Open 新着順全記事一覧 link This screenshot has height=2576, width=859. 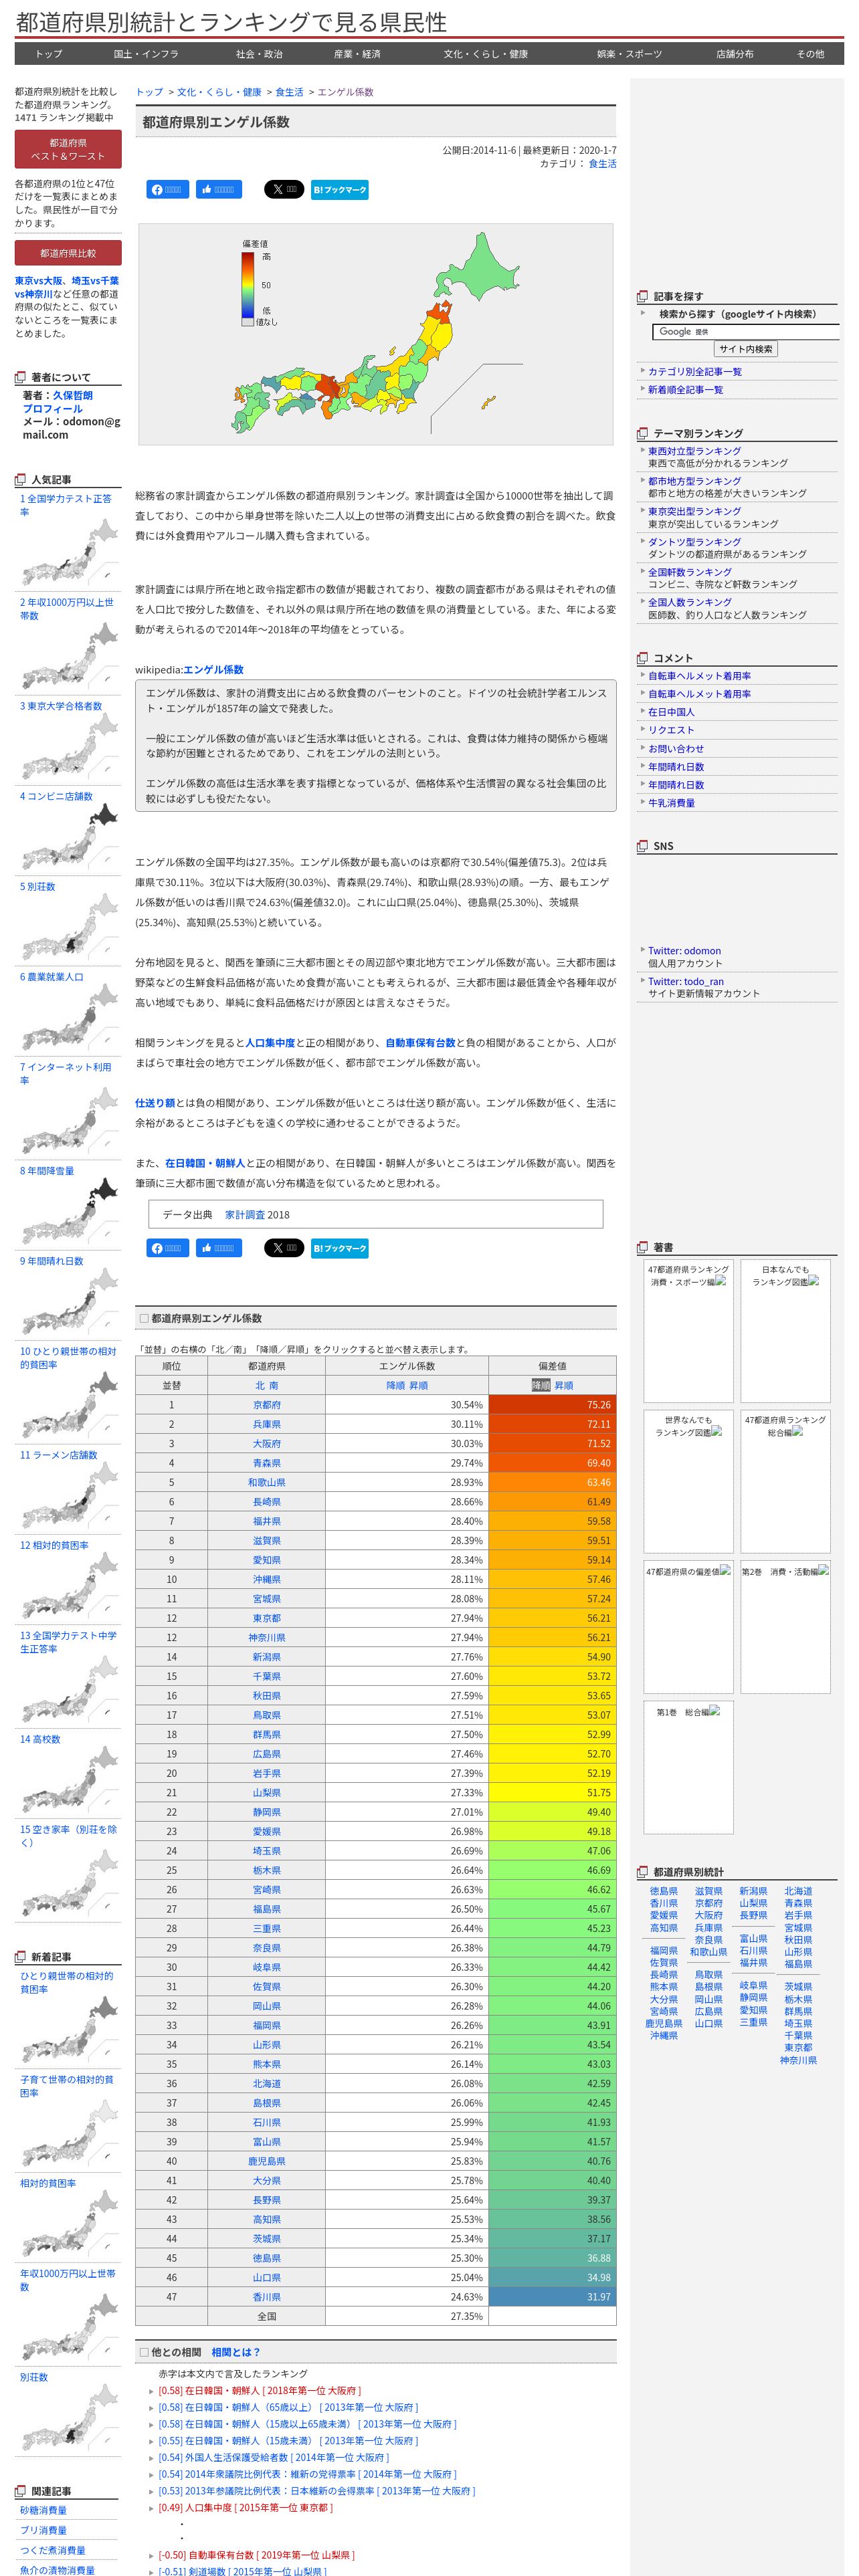(x=685, y=389)
